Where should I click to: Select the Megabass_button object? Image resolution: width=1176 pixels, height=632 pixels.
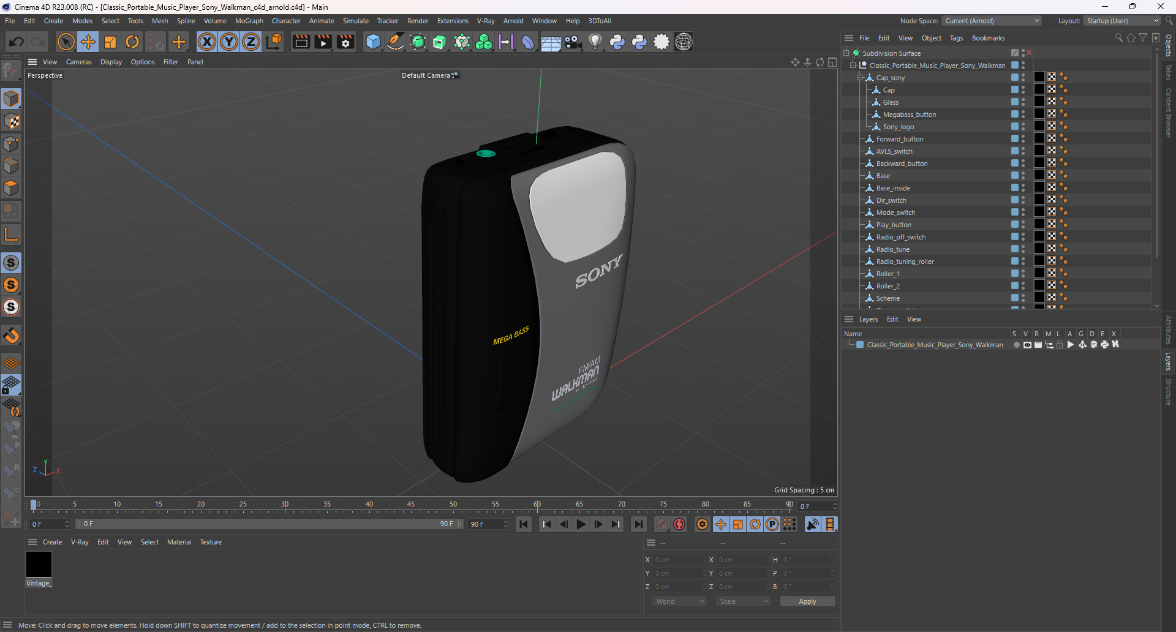(910, 115)
